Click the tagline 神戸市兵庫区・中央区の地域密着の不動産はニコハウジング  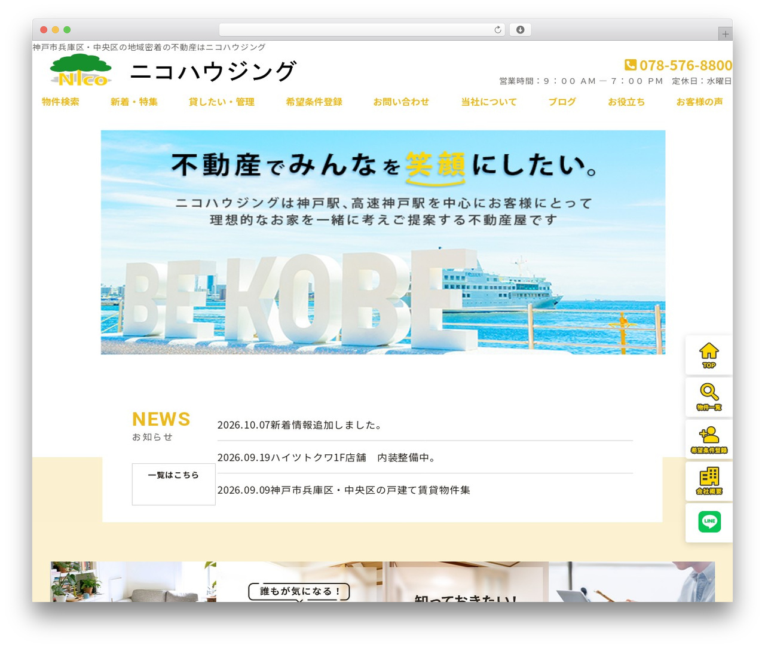(x=149, y=47)
